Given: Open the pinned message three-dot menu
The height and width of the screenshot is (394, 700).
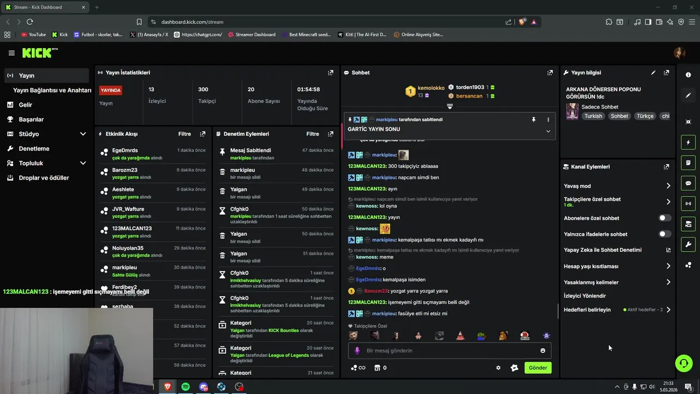Looking at the screenshot, I should [x=548, y=119].
